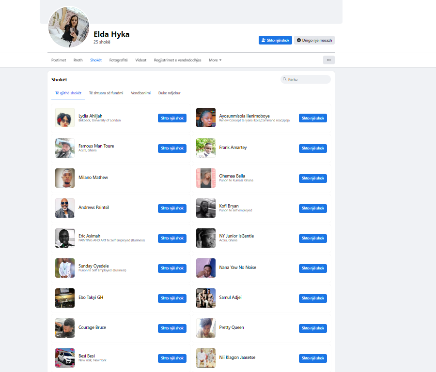
Task: Click 'Dërgo një mesazh' messenger button
Action: [x=314, y=40]
